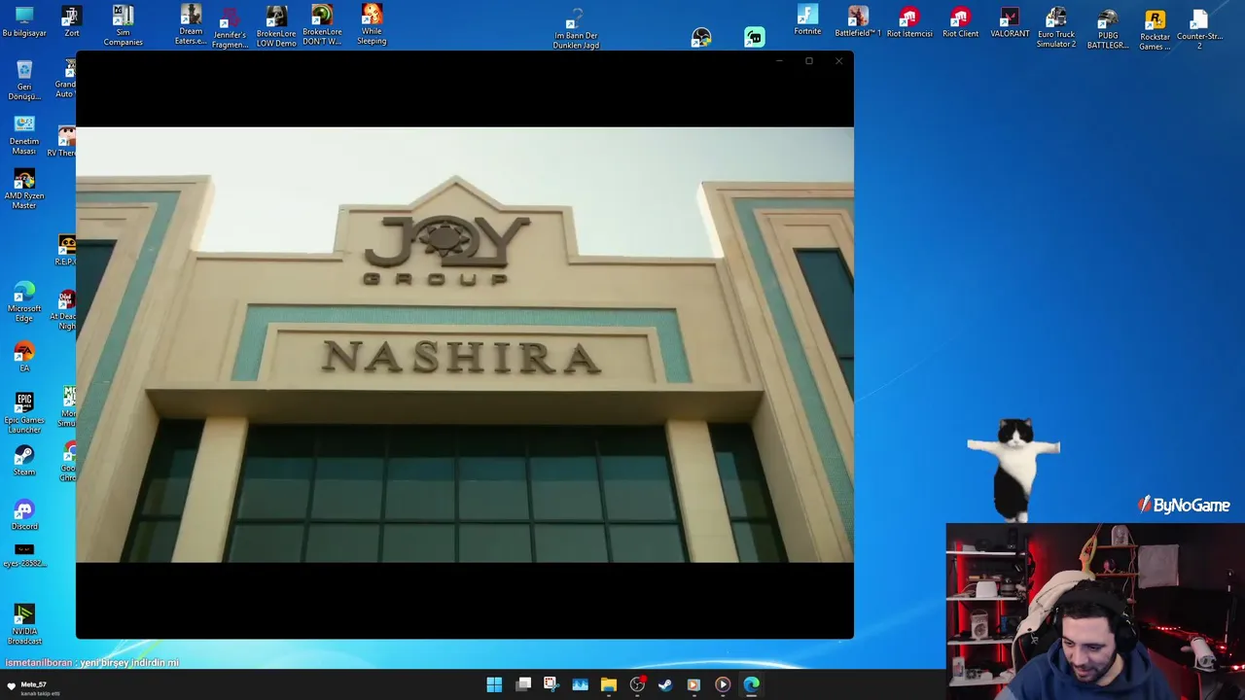The height and width of the screenshot is (700, 1245).
Task: Open AMD Ryzen Master desktop shortcut
Action: tap(24, 190)
